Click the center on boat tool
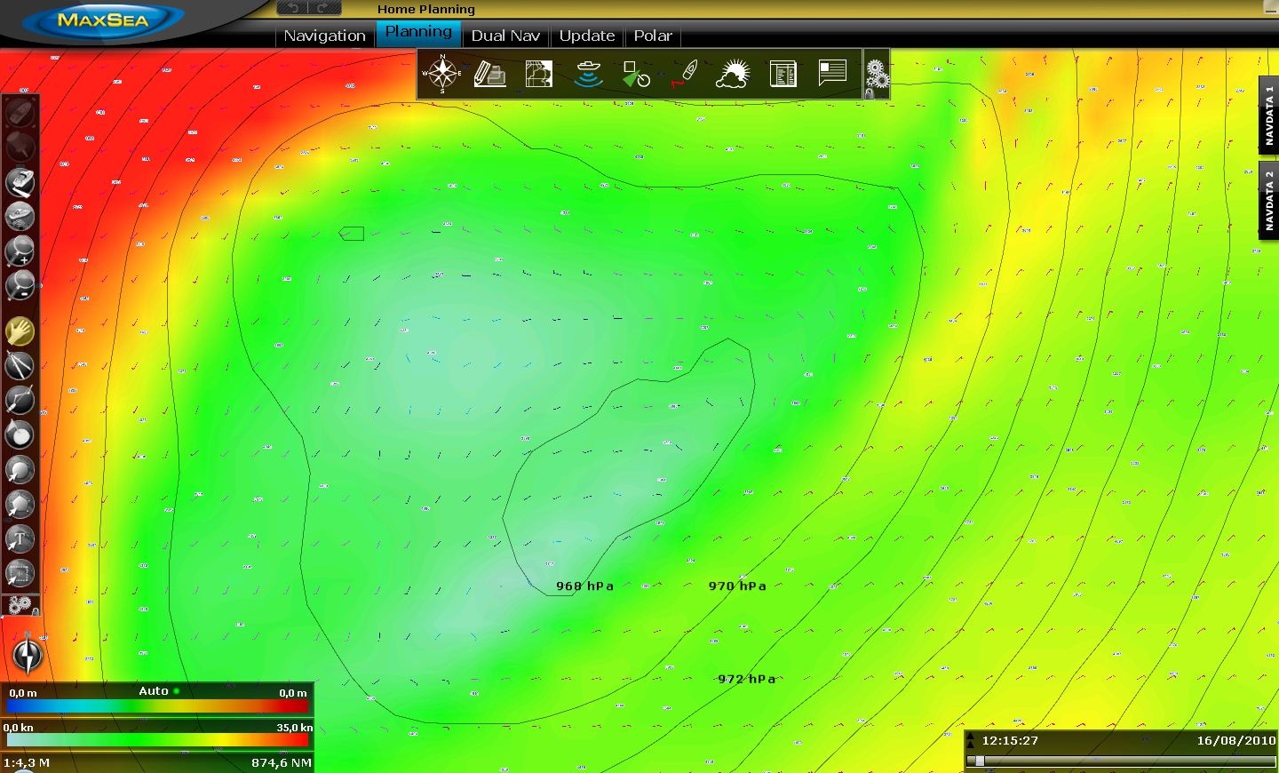The height and width of the screenshot is (773, 1279). pos(20,182)
